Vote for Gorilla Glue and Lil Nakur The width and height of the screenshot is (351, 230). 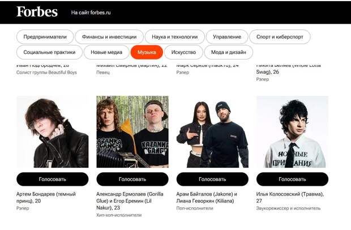tap(132, 179)
